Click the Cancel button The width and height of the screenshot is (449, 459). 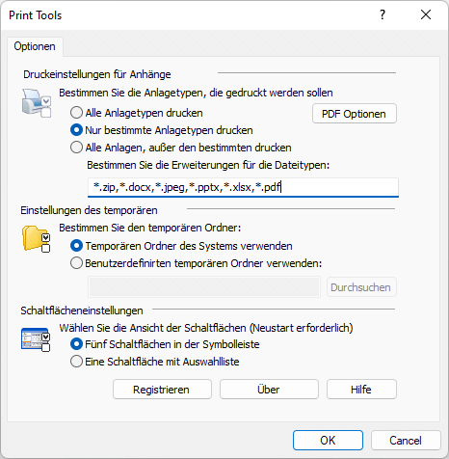(x=406, y=441)
